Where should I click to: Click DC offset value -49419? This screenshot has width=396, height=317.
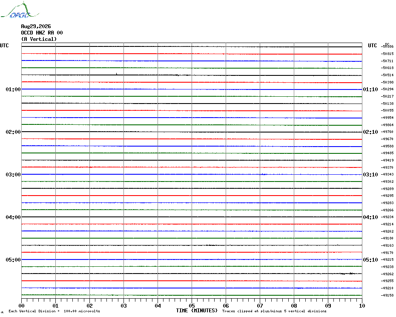point(387,160)
